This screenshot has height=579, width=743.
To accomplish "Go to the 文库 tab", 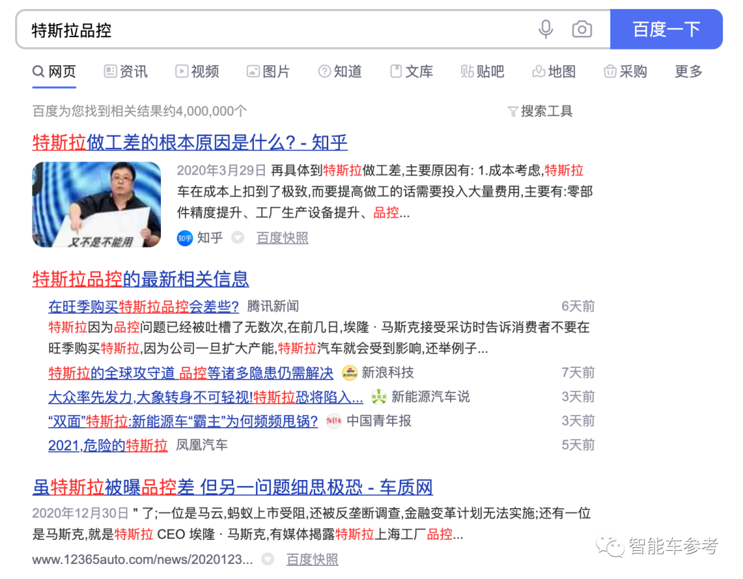I will 411,72.
